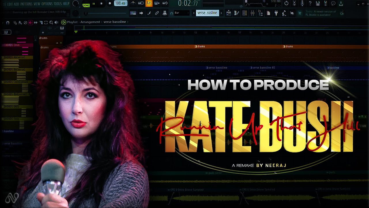Open the VIEW menu
The image size is (369, 208).
click(37, 4)
